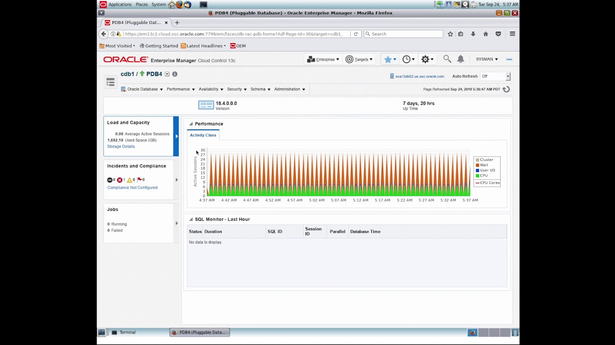
Task: Open Getting Started bookmark
Action: tap(159, 46)
